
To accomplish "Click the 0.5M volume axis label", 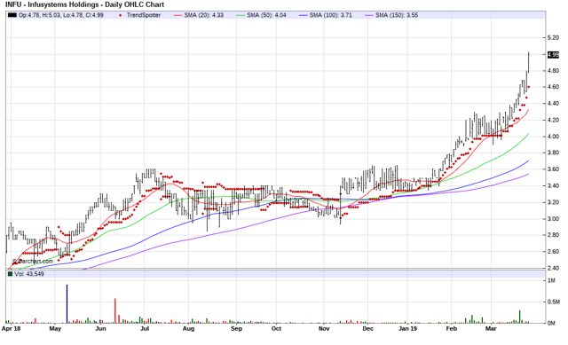I will [554, 302].
